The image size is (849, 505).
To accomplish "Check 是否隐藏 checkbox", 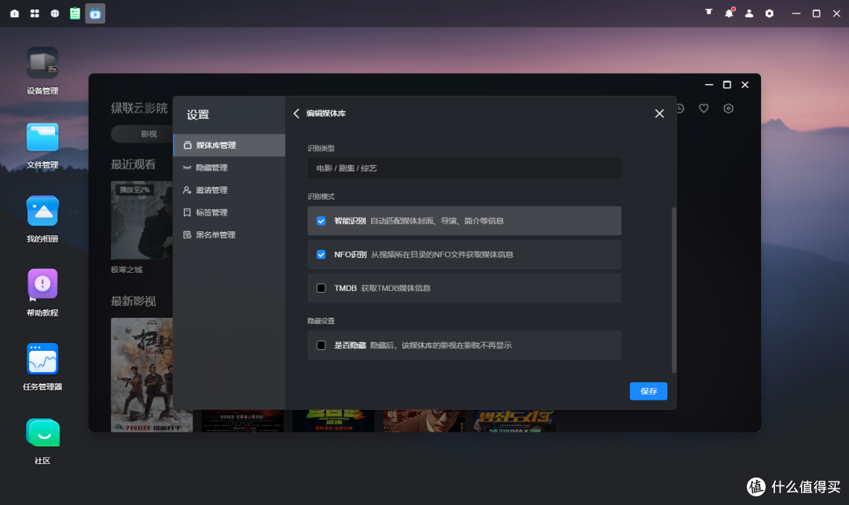I will (x=321, y=345).
